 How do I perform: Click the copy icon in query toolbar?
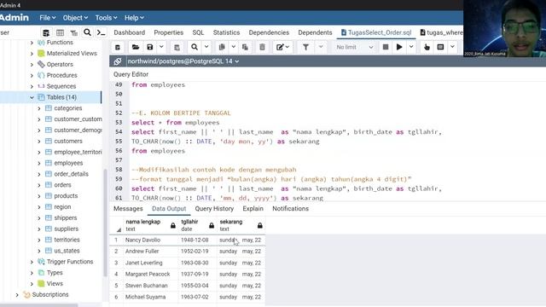pos(222,47)
